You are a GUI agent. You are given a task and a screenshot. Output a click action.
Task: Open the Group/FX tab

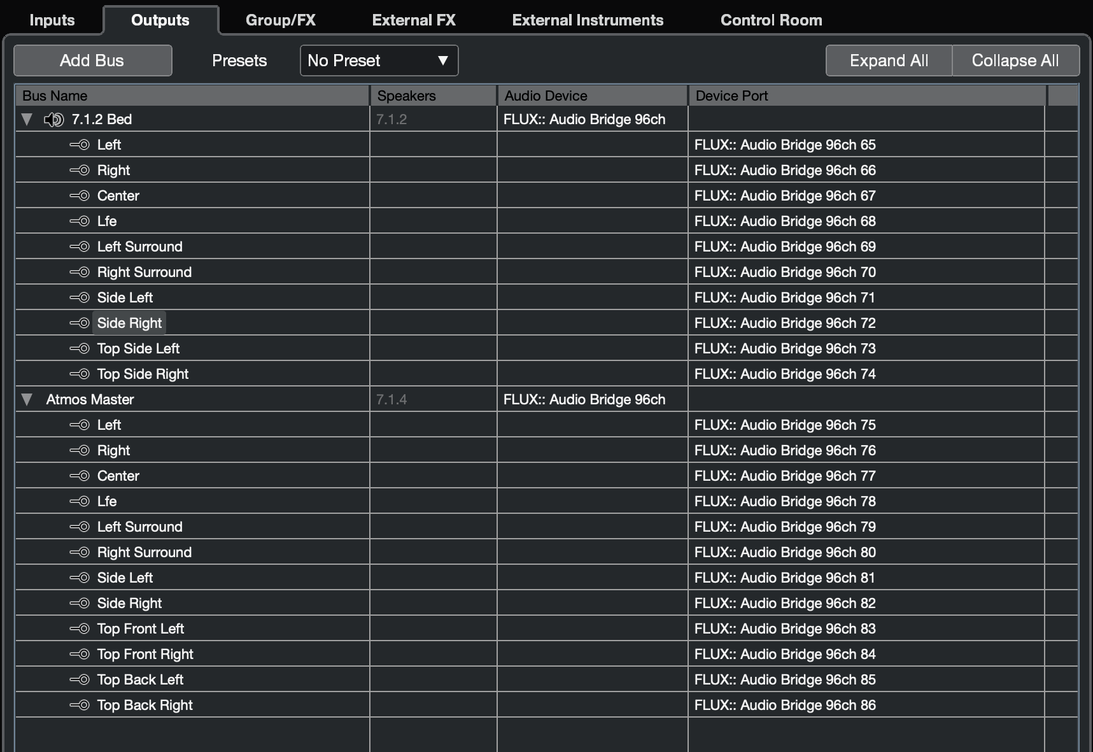[280, 20]
